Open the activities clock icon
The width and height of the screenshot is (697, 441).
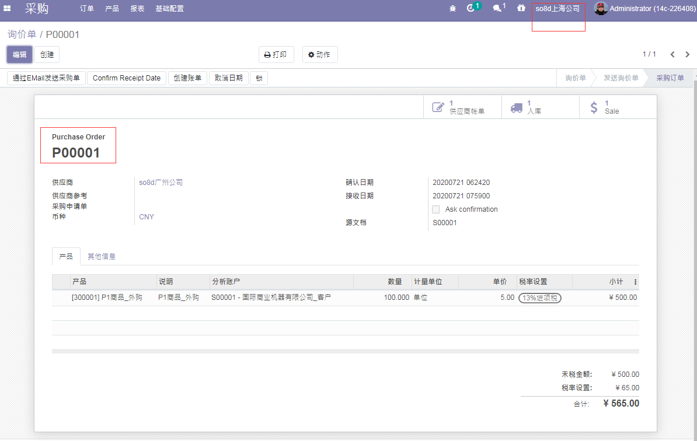[471, 8]
